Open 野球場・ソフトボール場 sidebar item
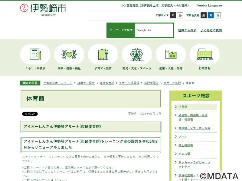The width and height of the screenshot is (242, 181). click(194, 128)
